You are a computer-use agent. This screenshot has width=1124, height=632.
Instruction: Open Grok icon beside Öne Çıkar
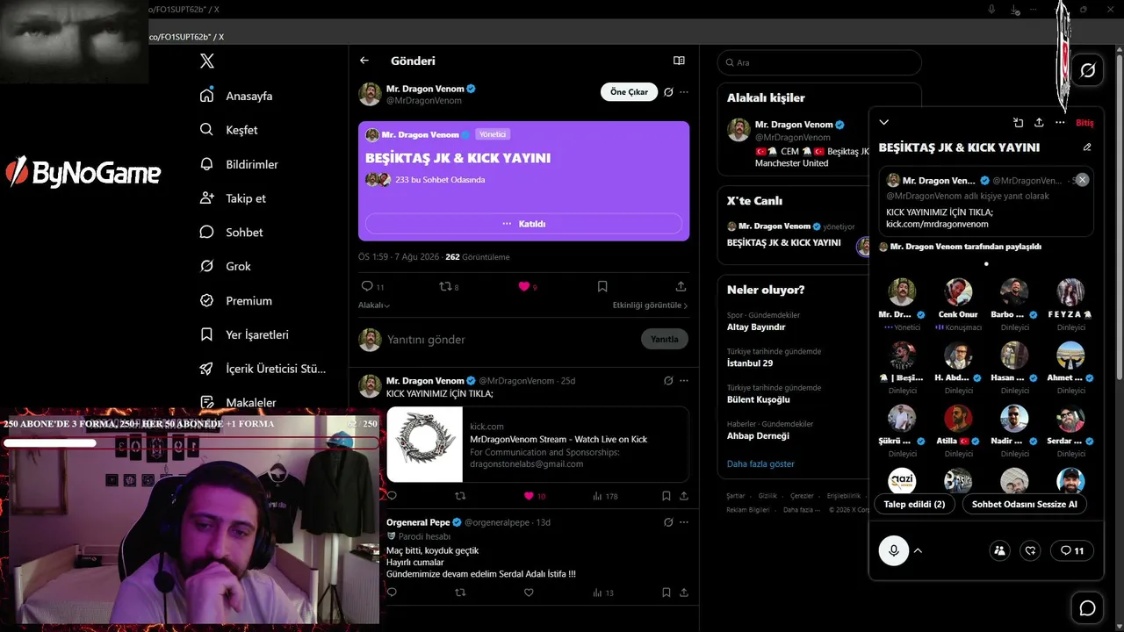(x=668, y=92)
